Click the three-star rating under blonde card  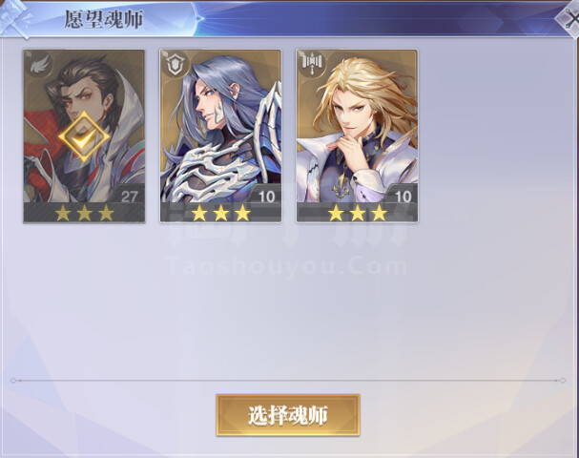(x=358, y=213)
